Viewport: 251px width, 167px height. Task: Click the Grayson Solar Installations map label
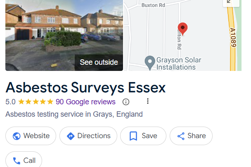(179, 64)
